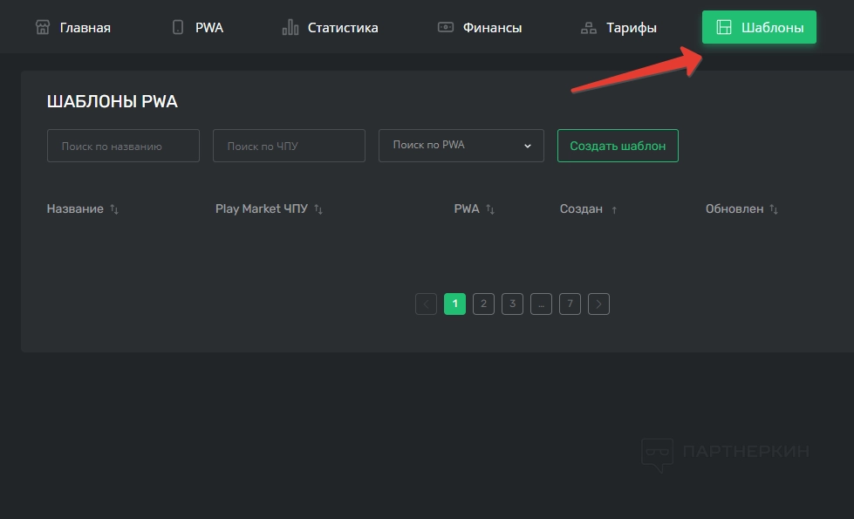Screen dimensions: 854x519
Task: Click the Главная home storefront icon
Action: (x=43, y=27)
